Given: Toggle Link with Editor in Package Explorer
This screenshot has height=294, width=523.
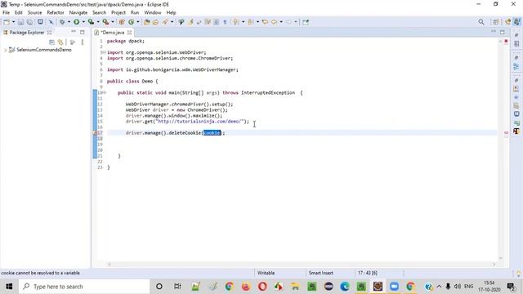Looking at the screenshot, I should coord(60,42).
